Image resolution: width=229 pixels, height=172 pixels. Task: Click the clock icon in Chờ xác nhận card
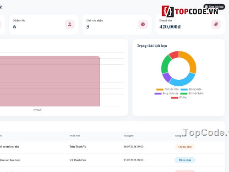click(x=143, y=24)
